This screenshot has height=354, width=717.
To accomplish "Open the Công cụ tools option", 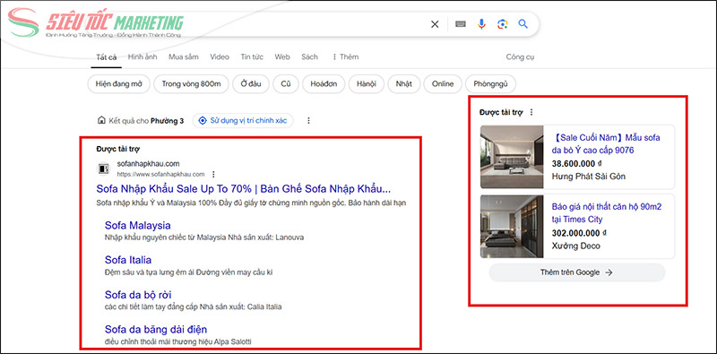I will 520,57.
